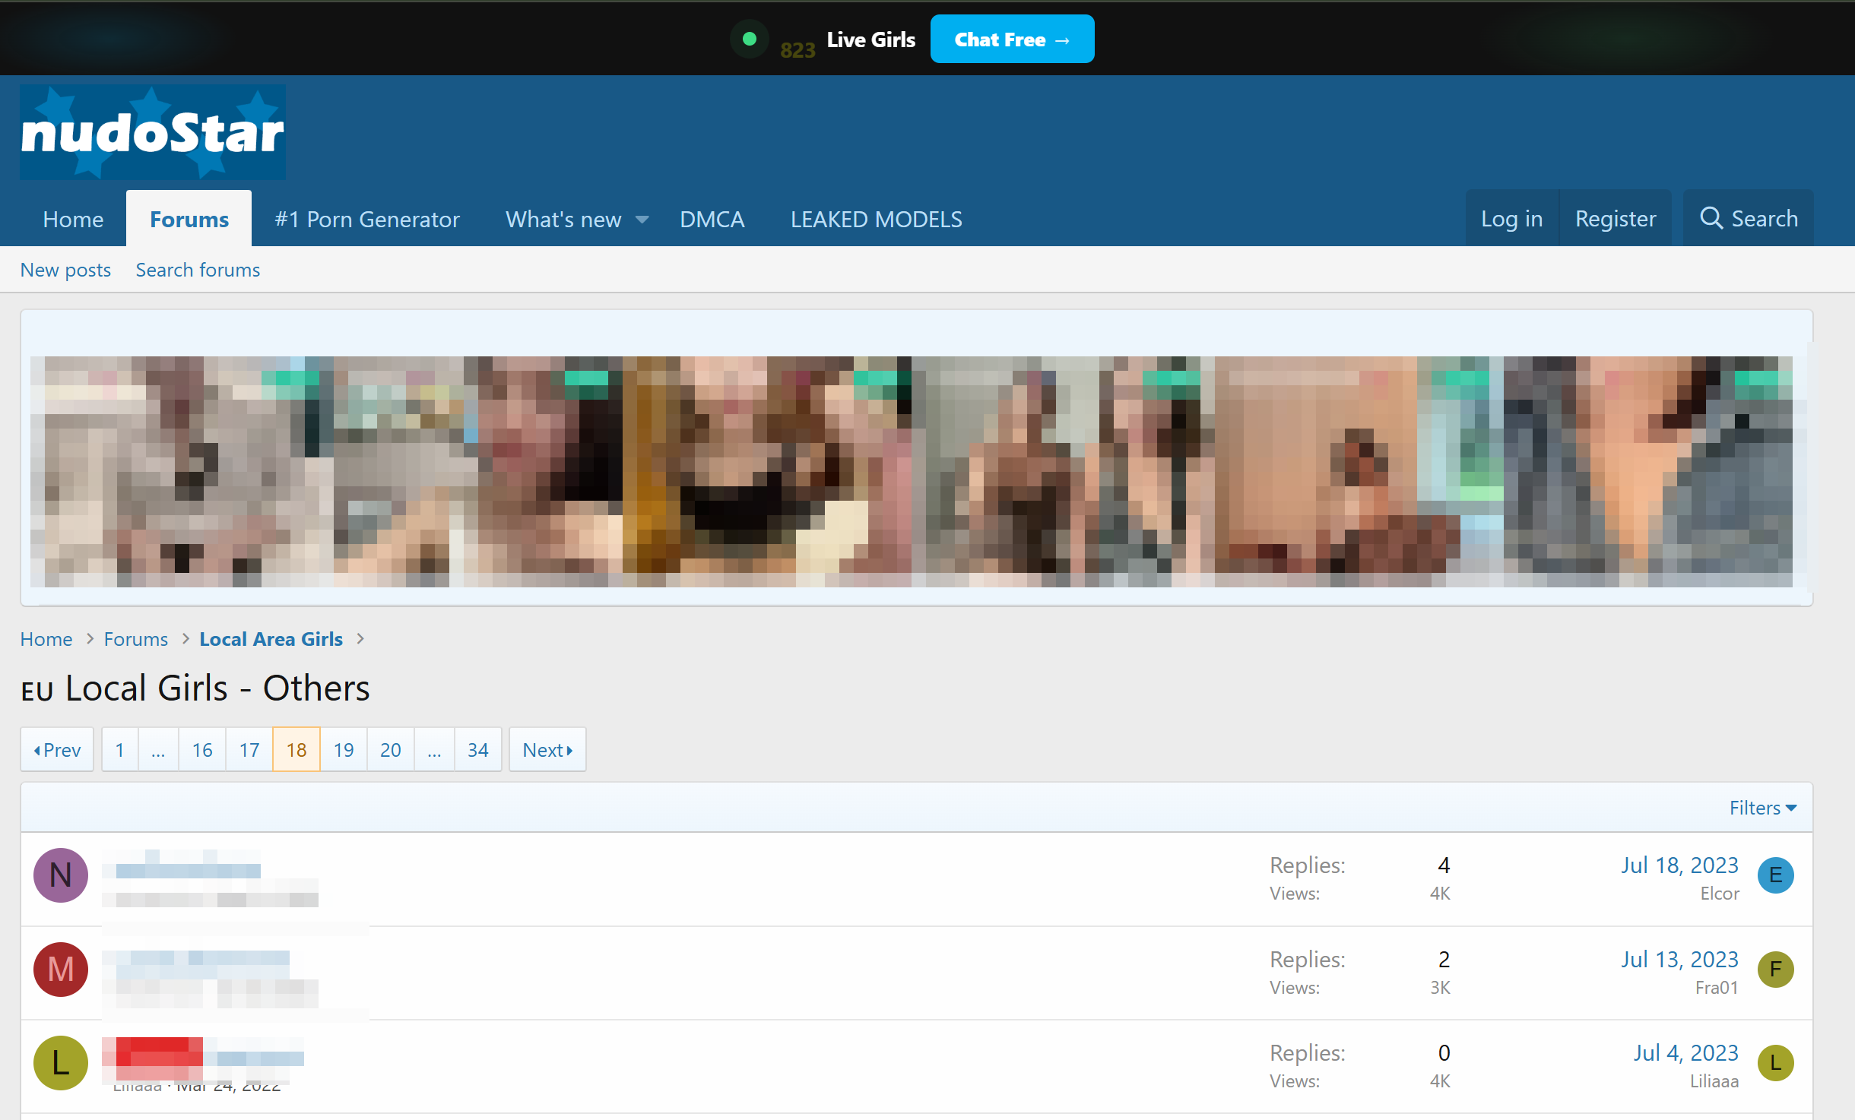Open the Jul 18, 2023 latest post
1855x1120 pixels.
[x=1679, y=865]
